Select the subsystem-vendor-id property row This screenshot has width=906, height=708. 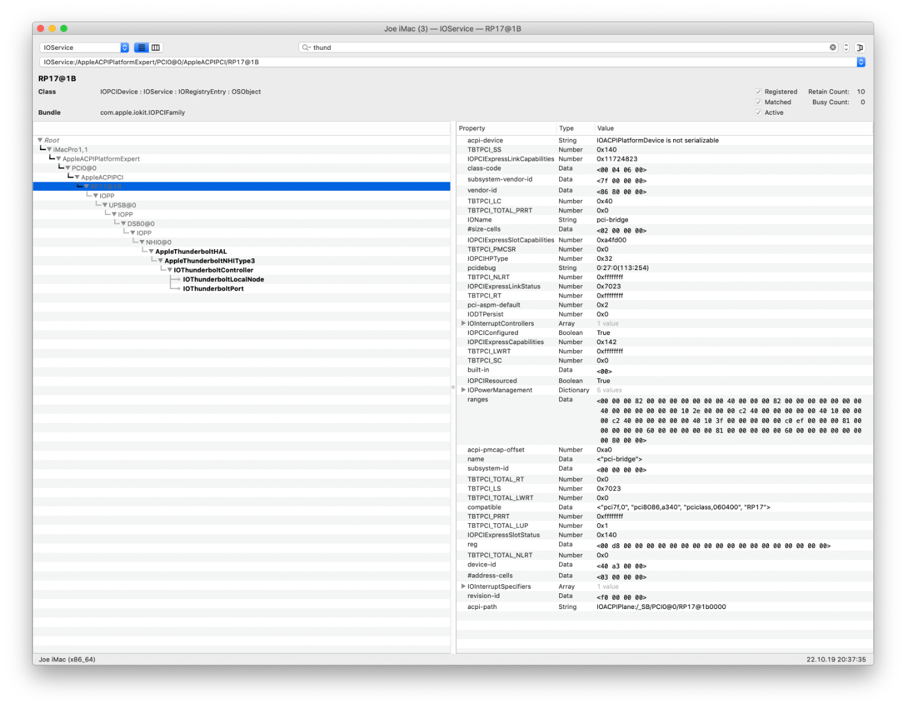pyautogui.click(x=664, y=180)
